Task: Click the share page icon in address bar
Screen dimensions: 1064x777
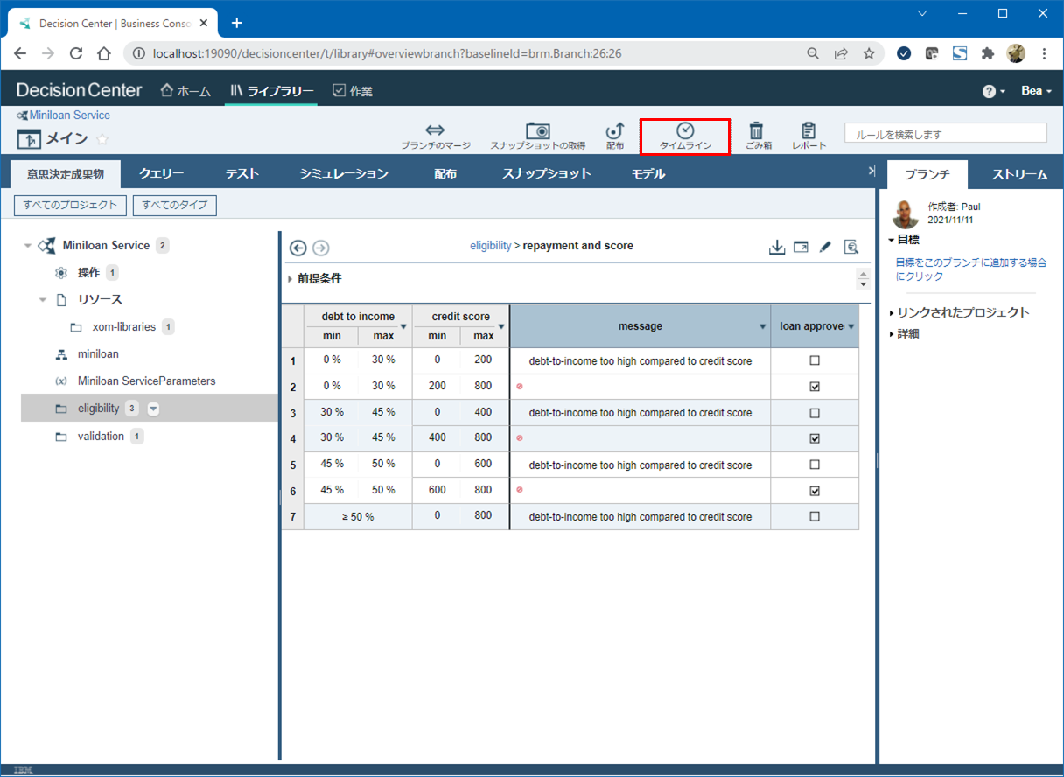Action: point(841,53)
